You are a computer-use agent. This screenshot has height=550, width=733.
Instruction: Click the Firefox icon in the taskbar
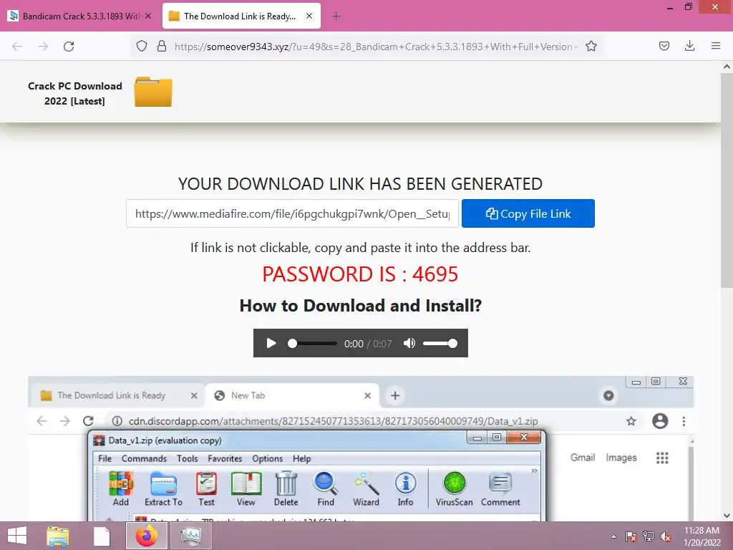point(147,536)
